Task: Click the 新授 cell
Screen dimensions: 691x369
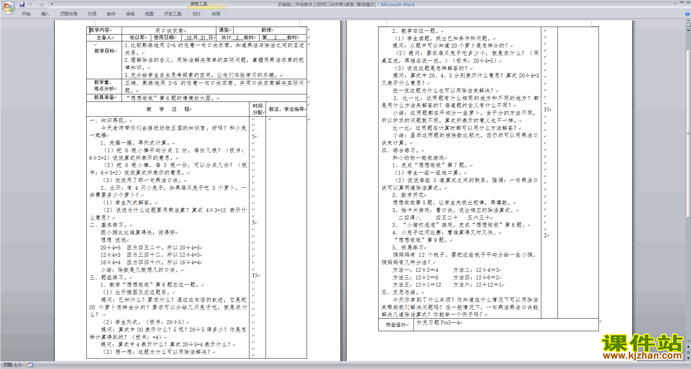Action: 270,30
